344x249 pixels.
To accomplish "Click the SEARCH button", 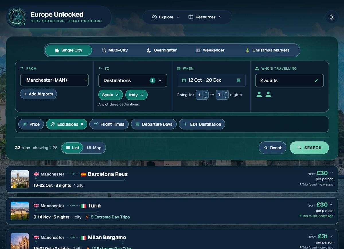I will [x=309, y=148].
